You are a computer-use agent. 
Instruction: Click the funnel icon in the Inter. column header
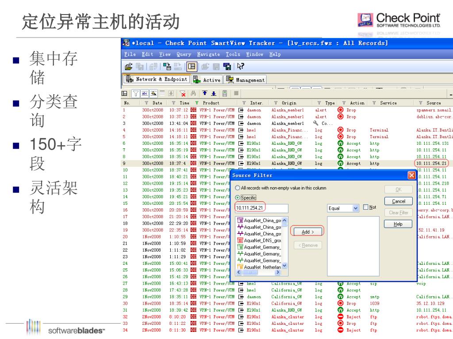(x=244, y=103)
